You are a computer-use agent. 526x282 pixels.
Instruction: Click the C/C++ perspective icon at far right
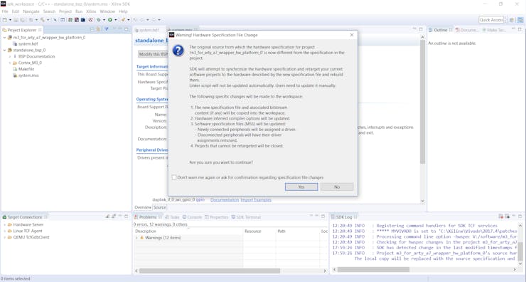pyautogui.click(x=520, y=20)
